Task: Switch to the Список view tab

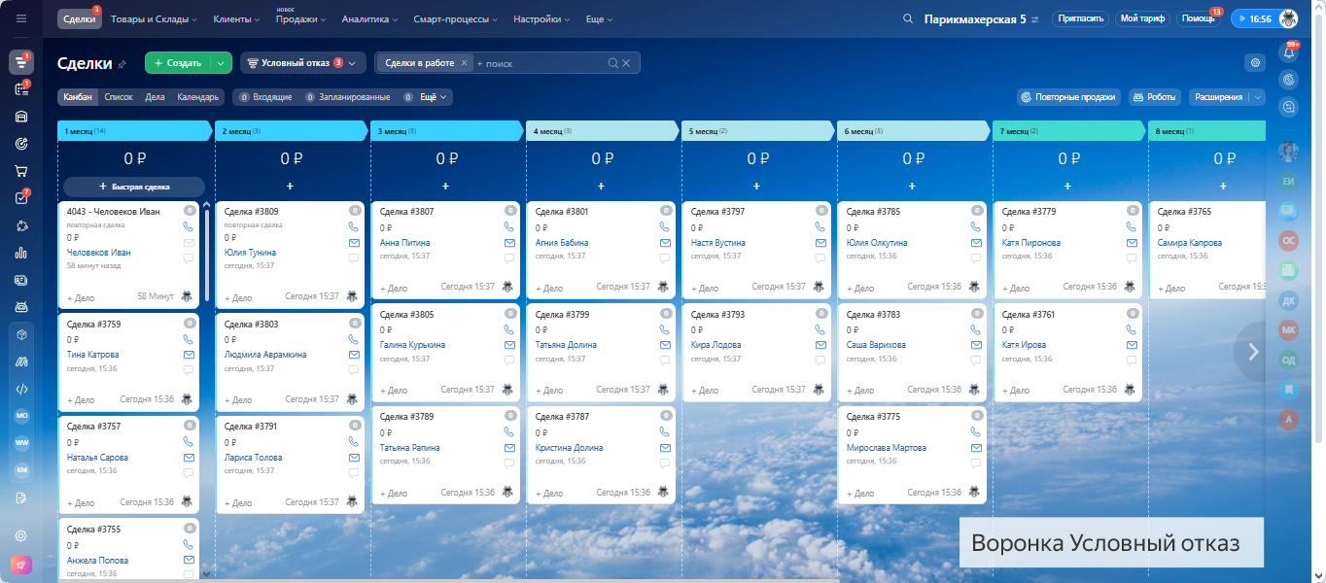Action: [x=119, y=97]
